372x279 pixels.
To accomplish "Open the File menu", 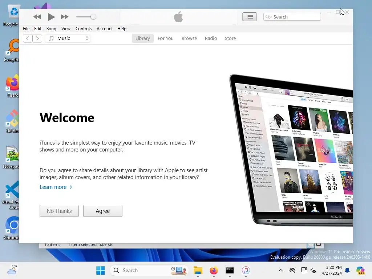I will click(x=26, y=29).
